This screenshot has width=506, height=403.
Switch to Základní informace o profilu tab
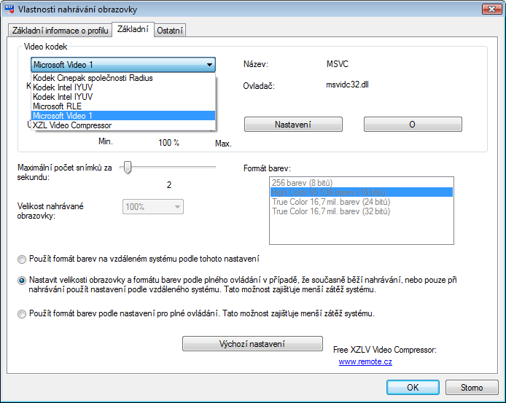click(x=60, y=31)
